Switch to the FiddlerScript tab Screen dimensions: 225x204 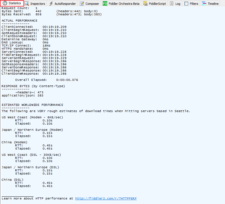[157, 4]
